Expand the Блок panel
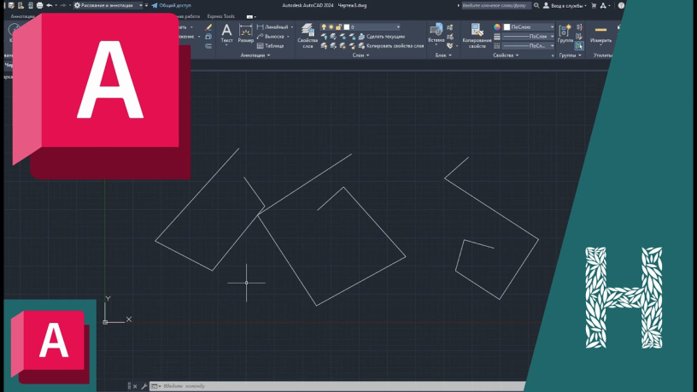Image resolution: width=697 pixels, height=392 pixels. click(x=443, y=56)
